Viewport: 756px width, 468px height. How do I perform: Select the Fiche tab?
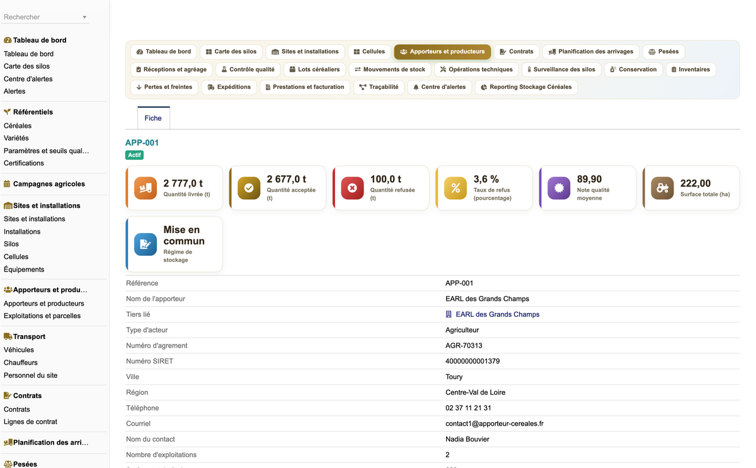click(x=153, y=118)
